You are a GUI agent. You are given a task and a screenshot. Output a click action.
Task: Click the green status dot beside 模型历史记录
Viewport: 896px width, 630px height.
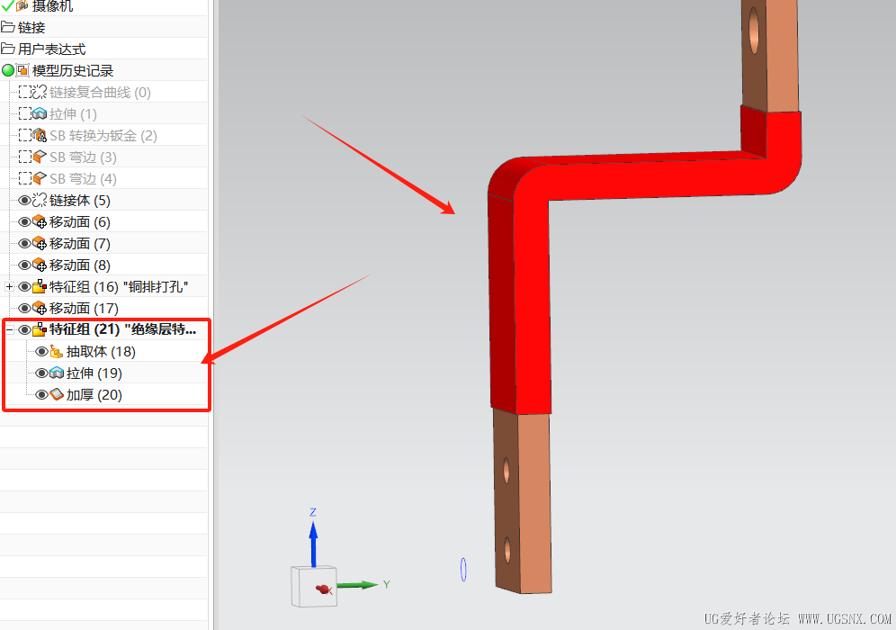(8, 70)
